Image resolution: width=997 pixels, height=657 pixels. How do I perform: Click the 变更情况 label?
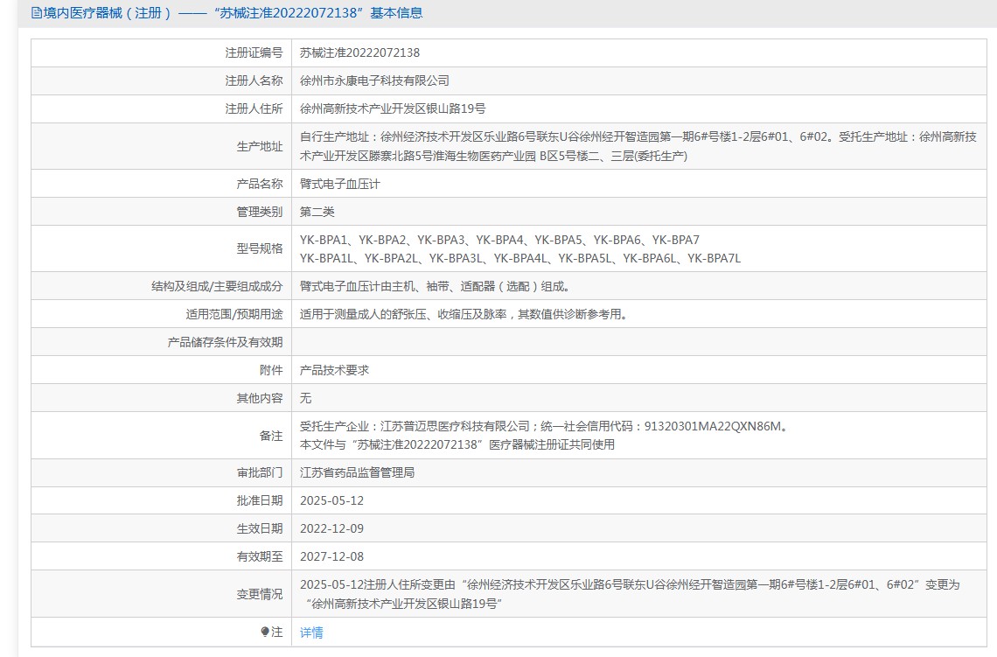tap(260, 594)
